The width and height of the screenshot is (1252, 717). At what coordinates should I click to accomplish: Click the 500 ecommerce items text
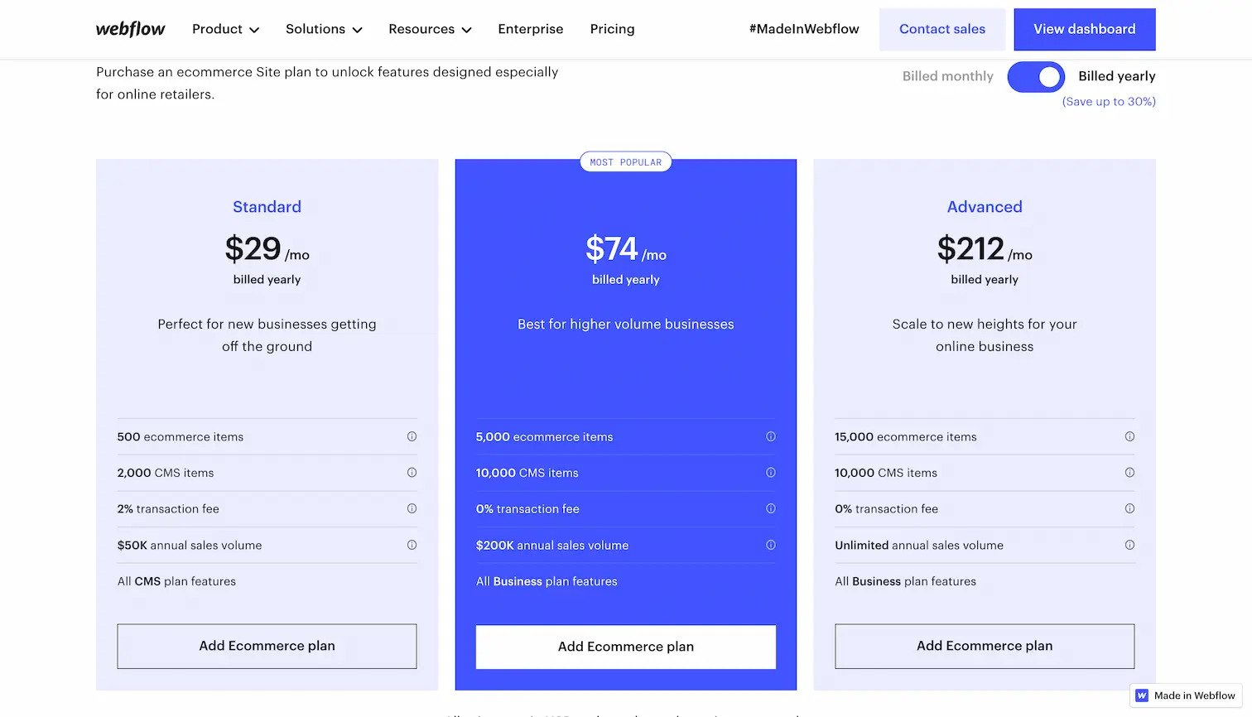(181, 437)
